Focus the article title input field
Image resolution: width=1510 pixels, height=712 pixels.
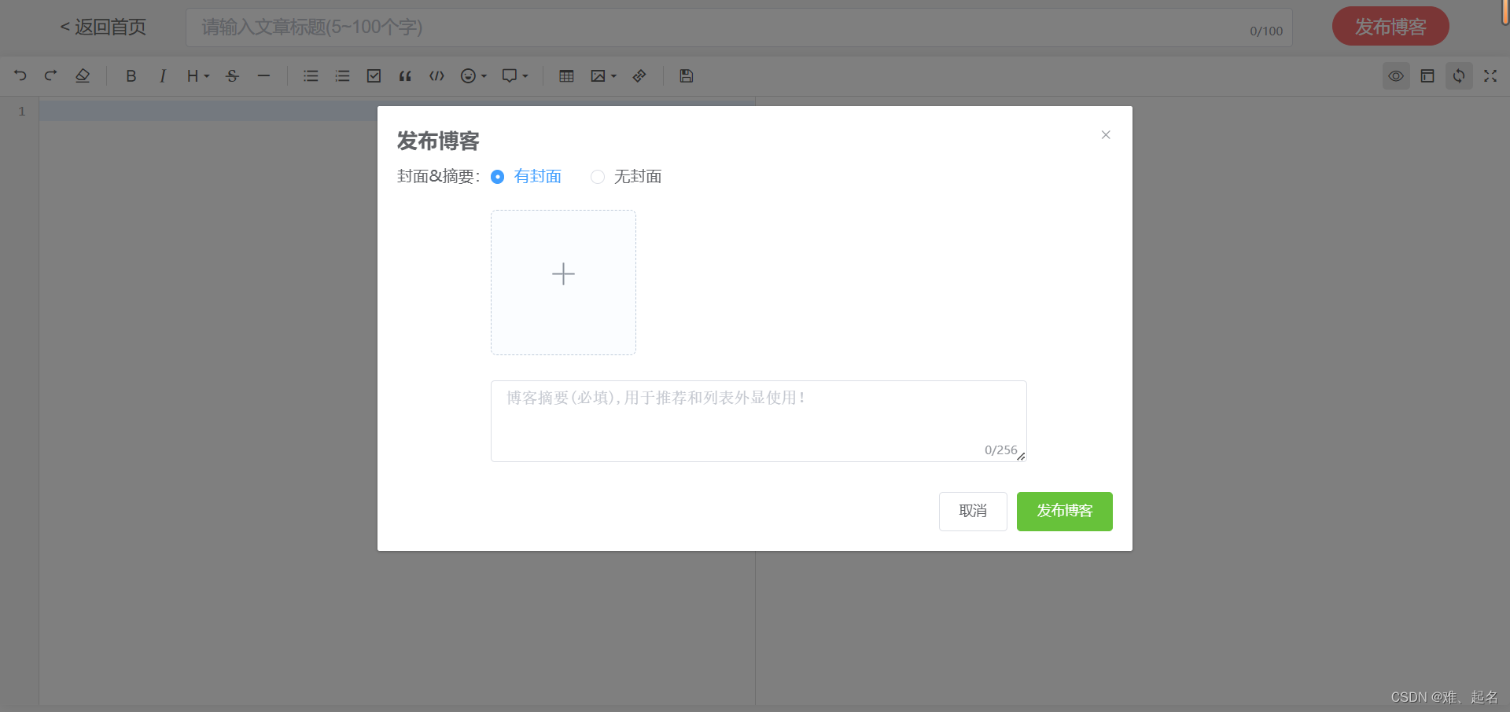(739, 28)
